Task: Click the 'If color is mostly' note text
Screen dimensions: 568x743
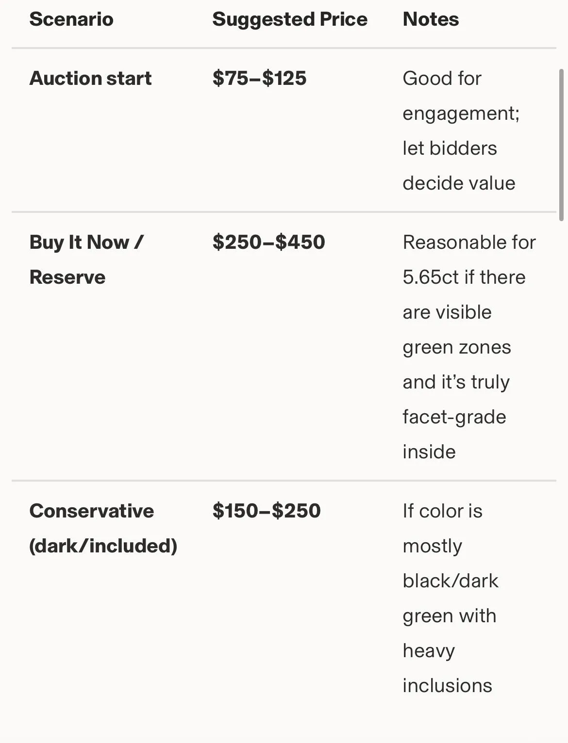Action: 442,528
